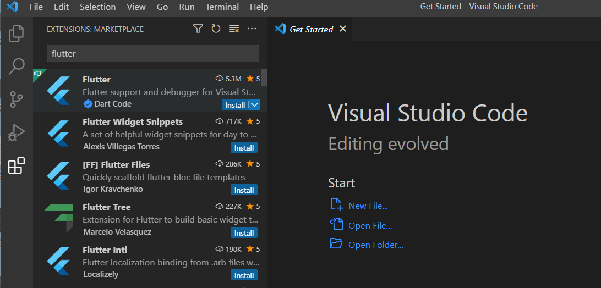Image resolution: width=601 pixels, height=288 pixels.
Task: Open the Selection menu
Action: pos(98,7)
